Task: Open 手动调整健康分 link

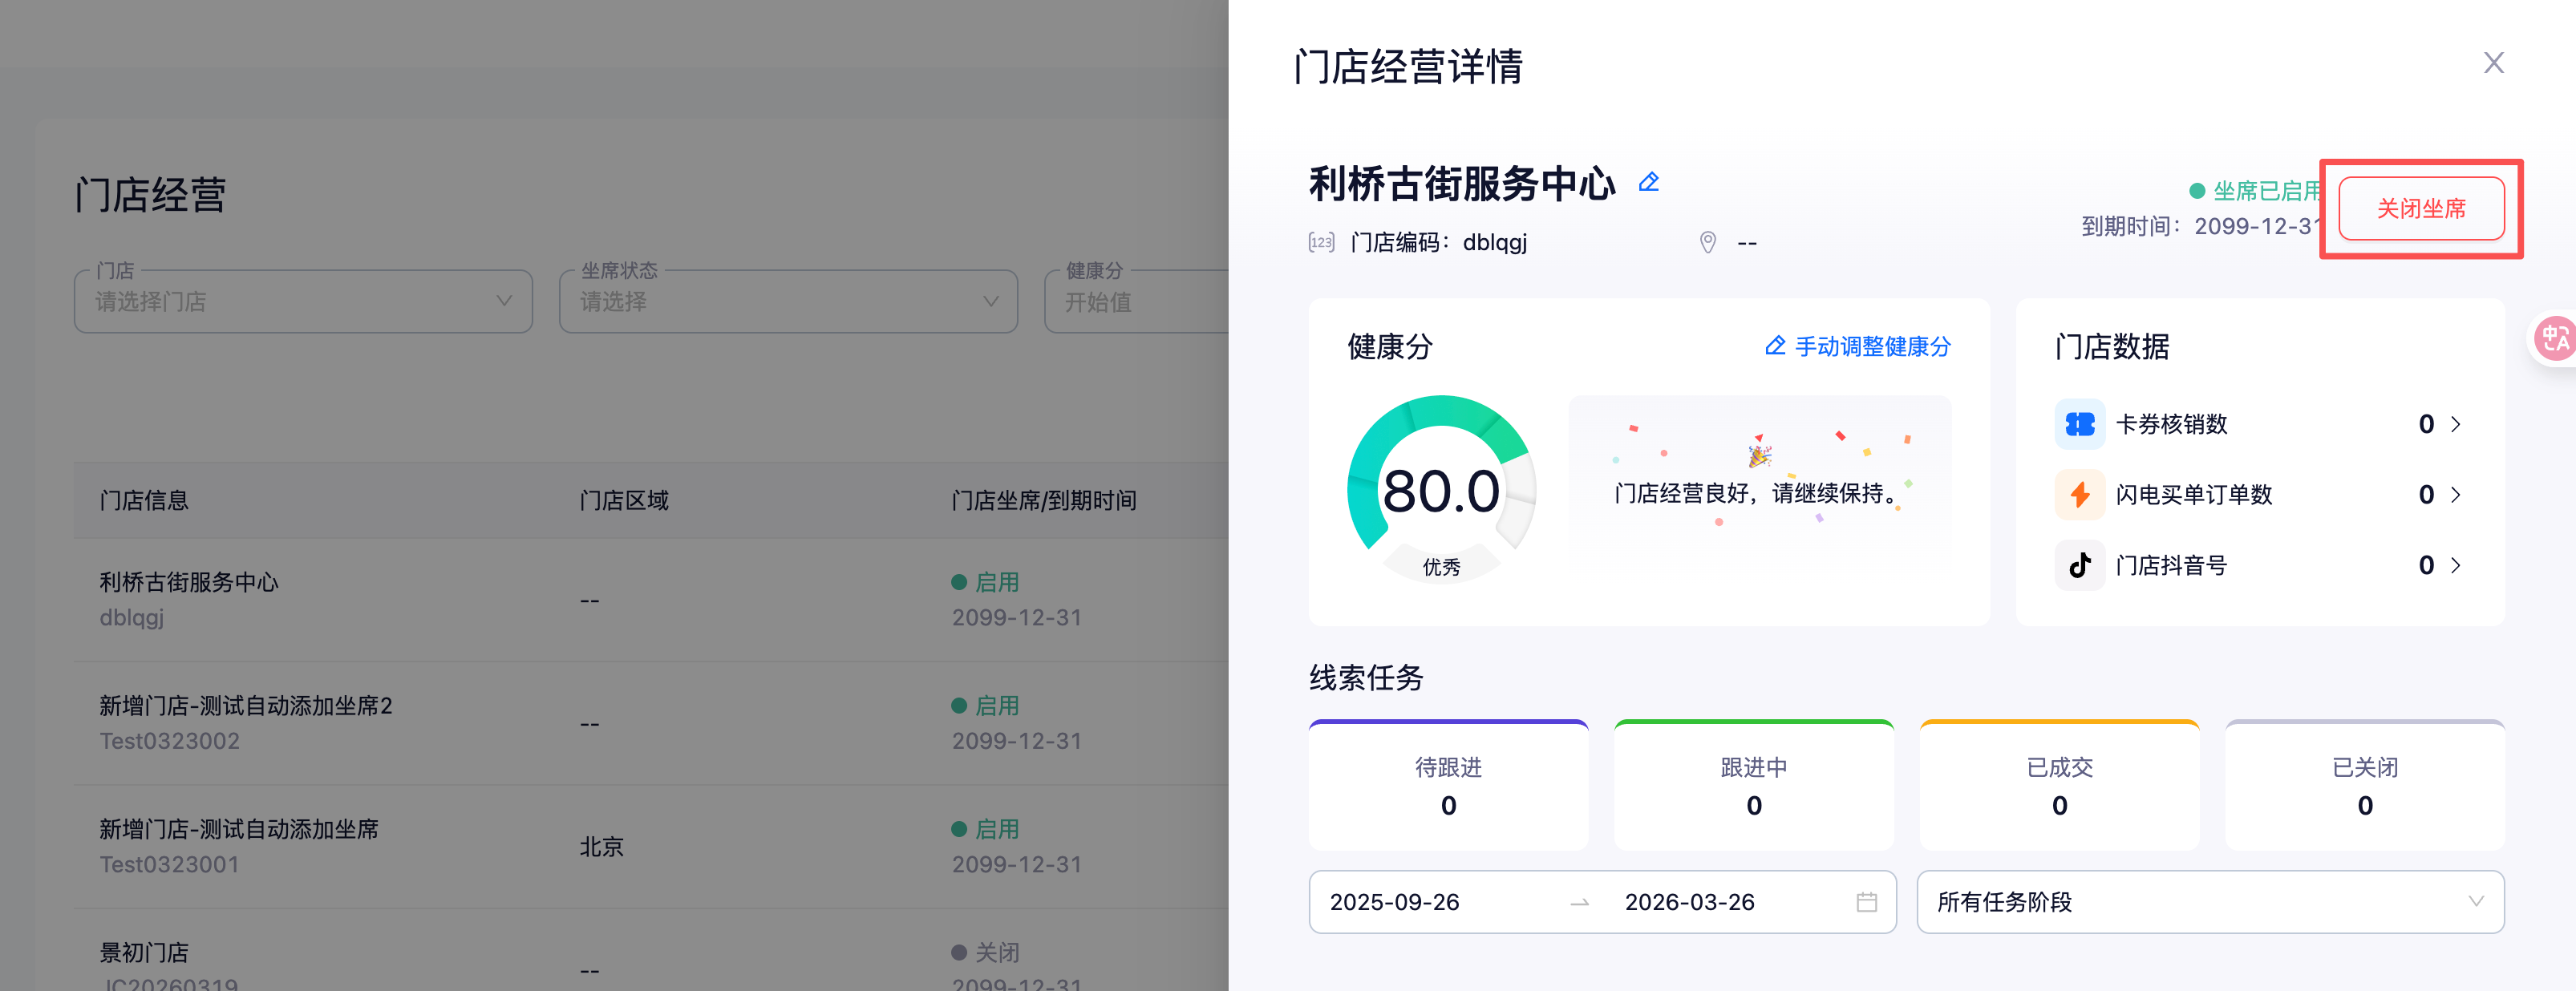Action: (x=1857, y=346)
